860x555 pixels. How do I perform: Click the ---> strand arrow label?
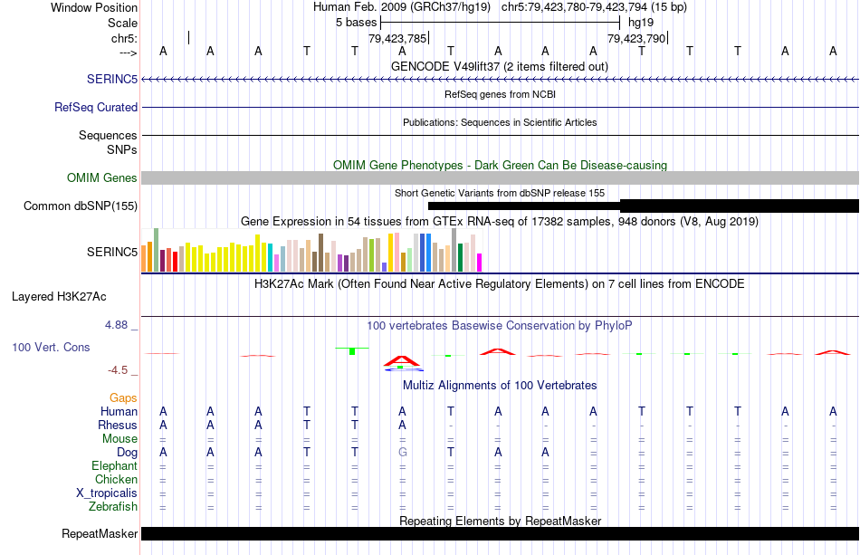[x=128, y=53]
